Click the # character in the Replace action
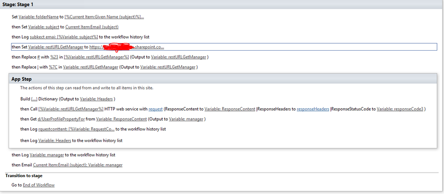This screenshot has height=194, width=444. tap(39, 57)
